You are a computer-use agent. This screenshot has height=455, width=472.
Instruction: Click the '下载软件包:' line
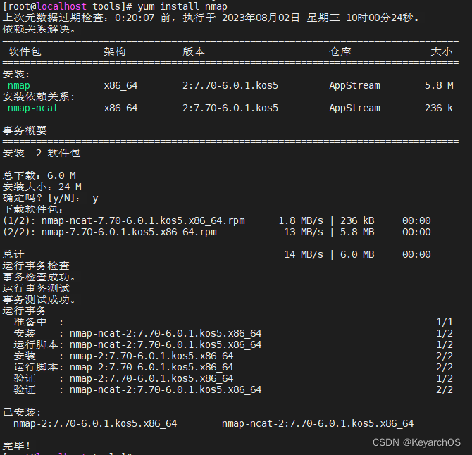point(33,209)
